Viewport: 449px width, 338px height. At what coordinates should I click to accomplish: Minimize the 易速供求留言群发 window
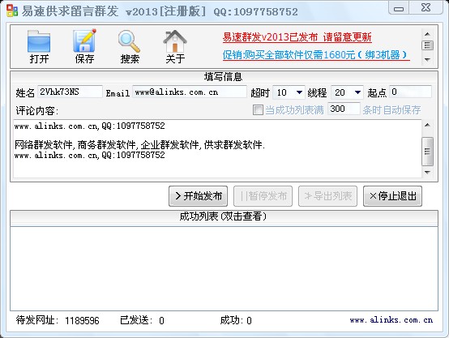(x=399, y=8)
